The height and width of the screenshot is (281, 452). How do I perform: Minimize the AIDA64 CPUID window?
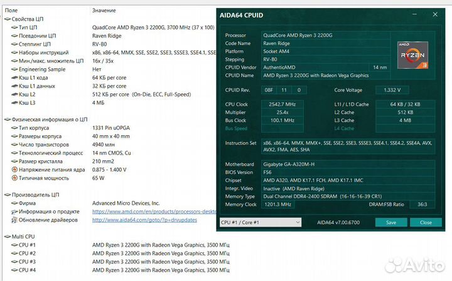[x=414, y=14]
